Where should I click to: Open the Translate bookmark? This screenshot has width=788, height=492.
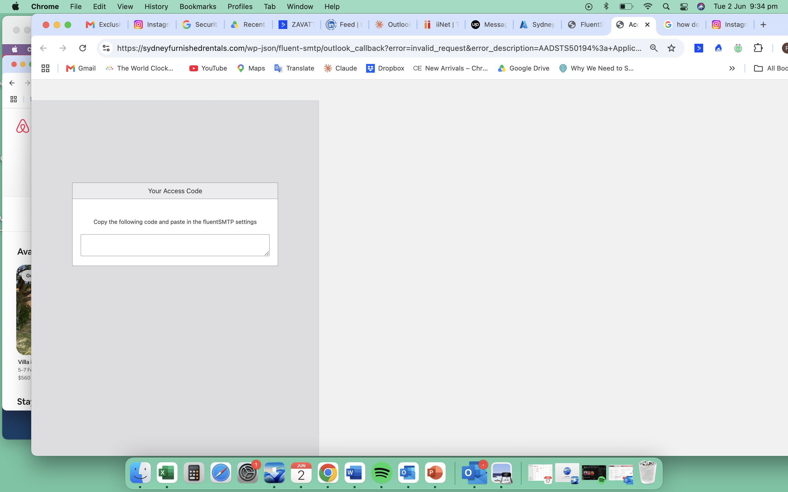294,68
